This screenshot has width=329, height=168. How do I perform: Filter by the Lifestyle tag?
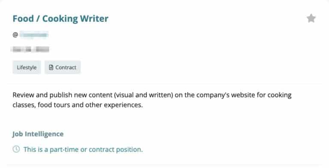pyautogui.click(x=27, y=67)
